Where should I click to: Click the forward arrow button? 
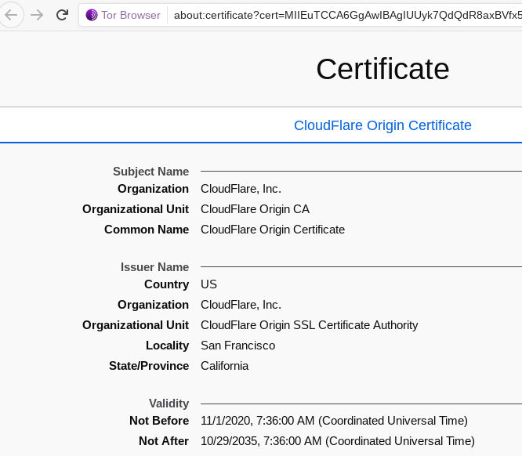pyautogui.click(x=36, y=15)
